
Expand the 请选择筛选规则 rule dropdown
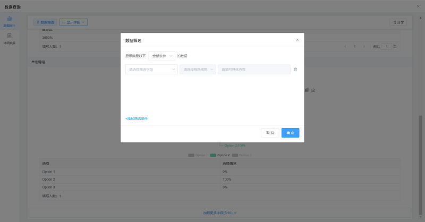point(198,70)
